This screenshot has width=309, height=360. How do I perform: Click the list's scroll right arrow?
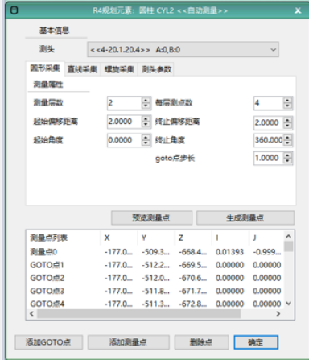point(278,313)
